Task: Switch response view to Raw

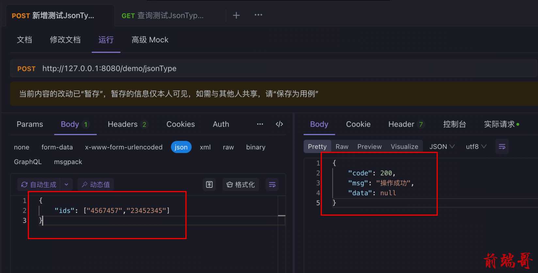Action: point(342,147)
